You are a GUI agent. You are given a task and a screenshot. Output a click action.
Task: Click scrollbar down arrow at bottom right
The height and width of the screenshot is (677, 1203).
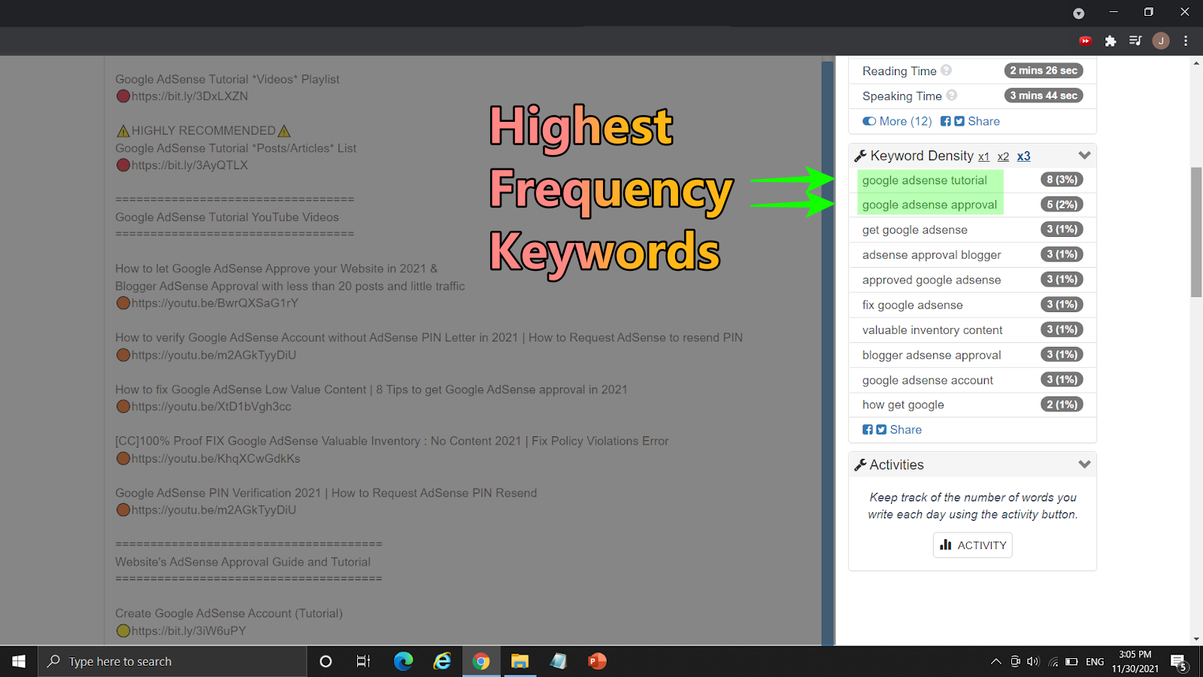[1196, 639]
